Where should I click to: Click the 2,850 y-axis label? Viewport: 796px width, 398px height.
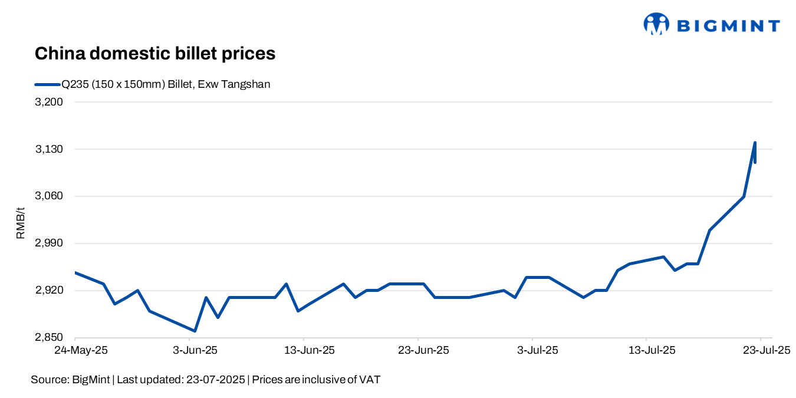(50, 338)
